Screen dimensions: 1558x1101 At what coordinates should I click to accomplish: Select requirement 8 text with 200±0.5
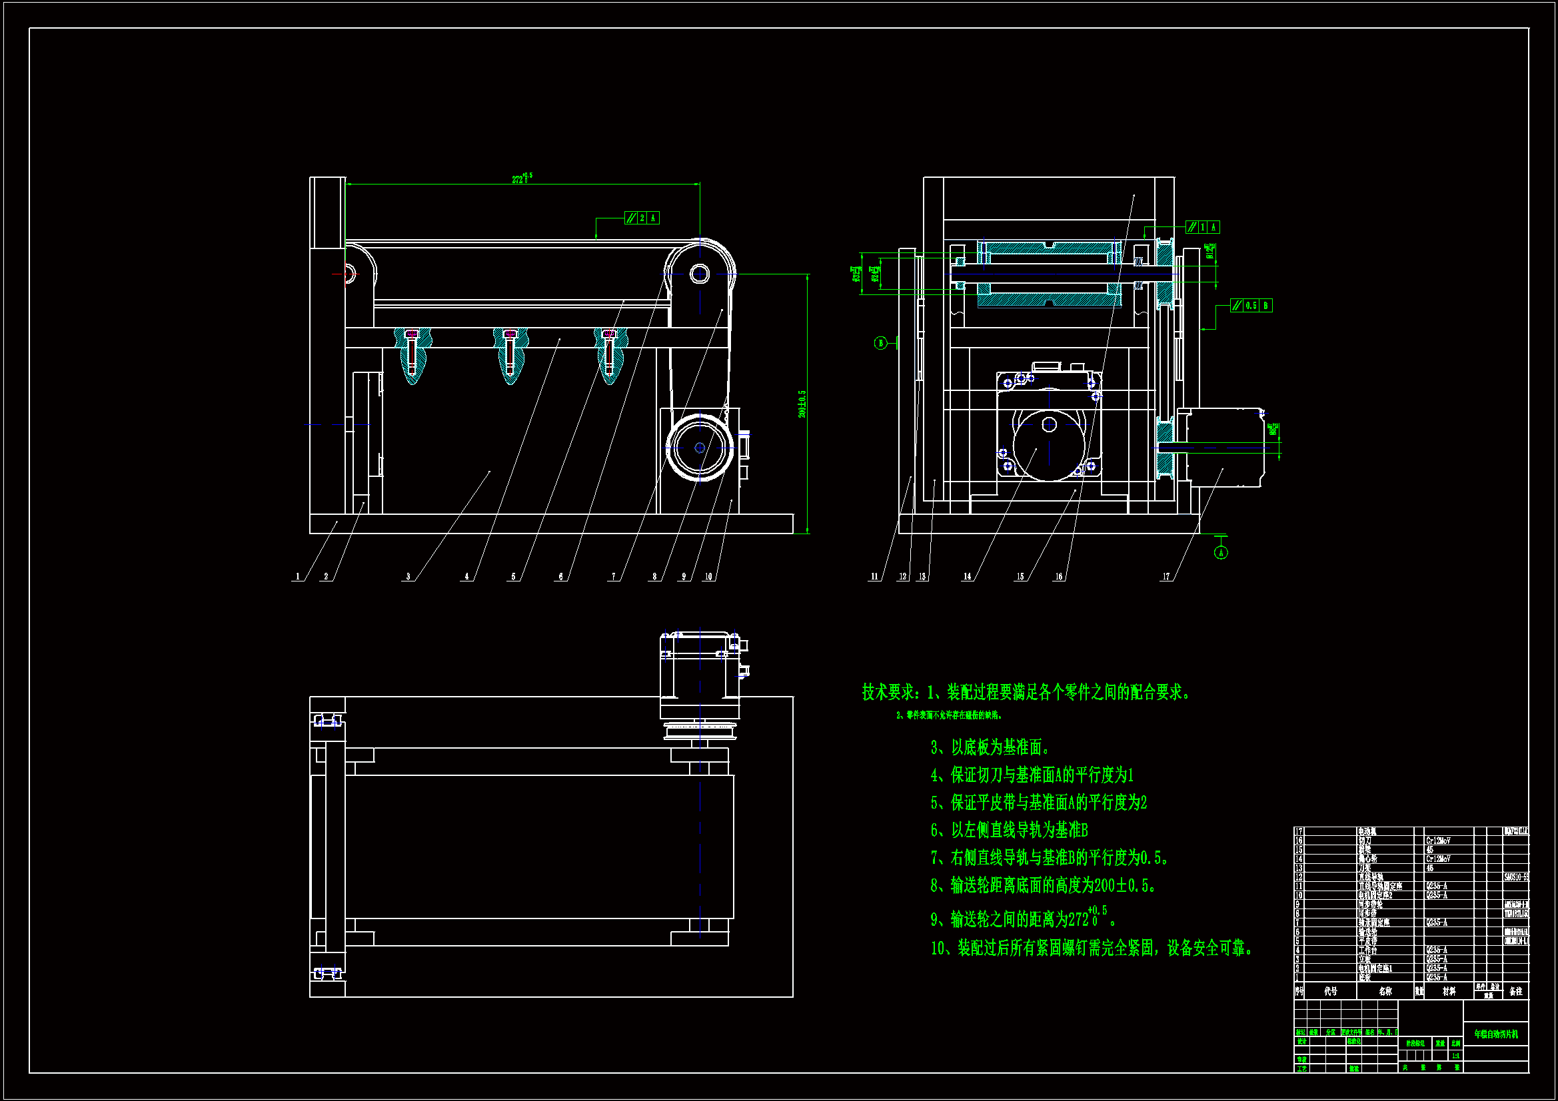point(1043,885)
